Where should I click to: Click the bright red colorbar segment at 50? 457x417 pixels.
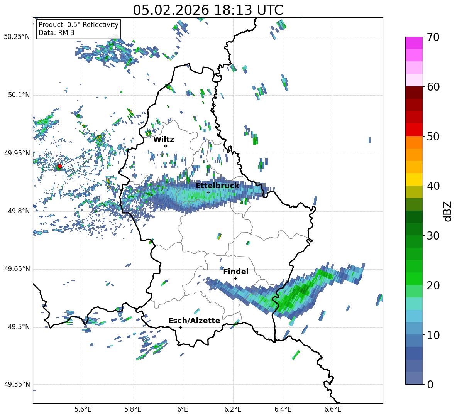pos(414,130)
